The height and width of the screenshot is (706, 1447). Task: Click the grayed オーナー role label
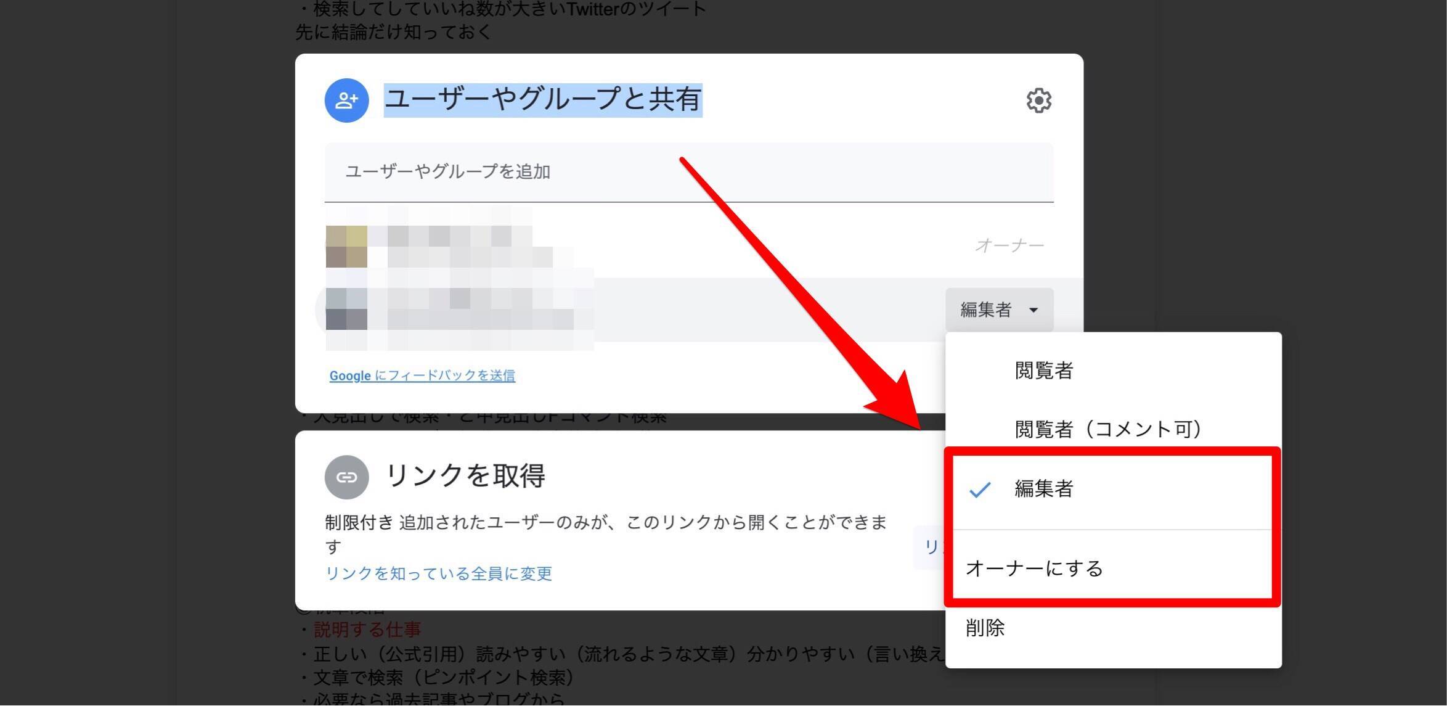click(1009, 246)
